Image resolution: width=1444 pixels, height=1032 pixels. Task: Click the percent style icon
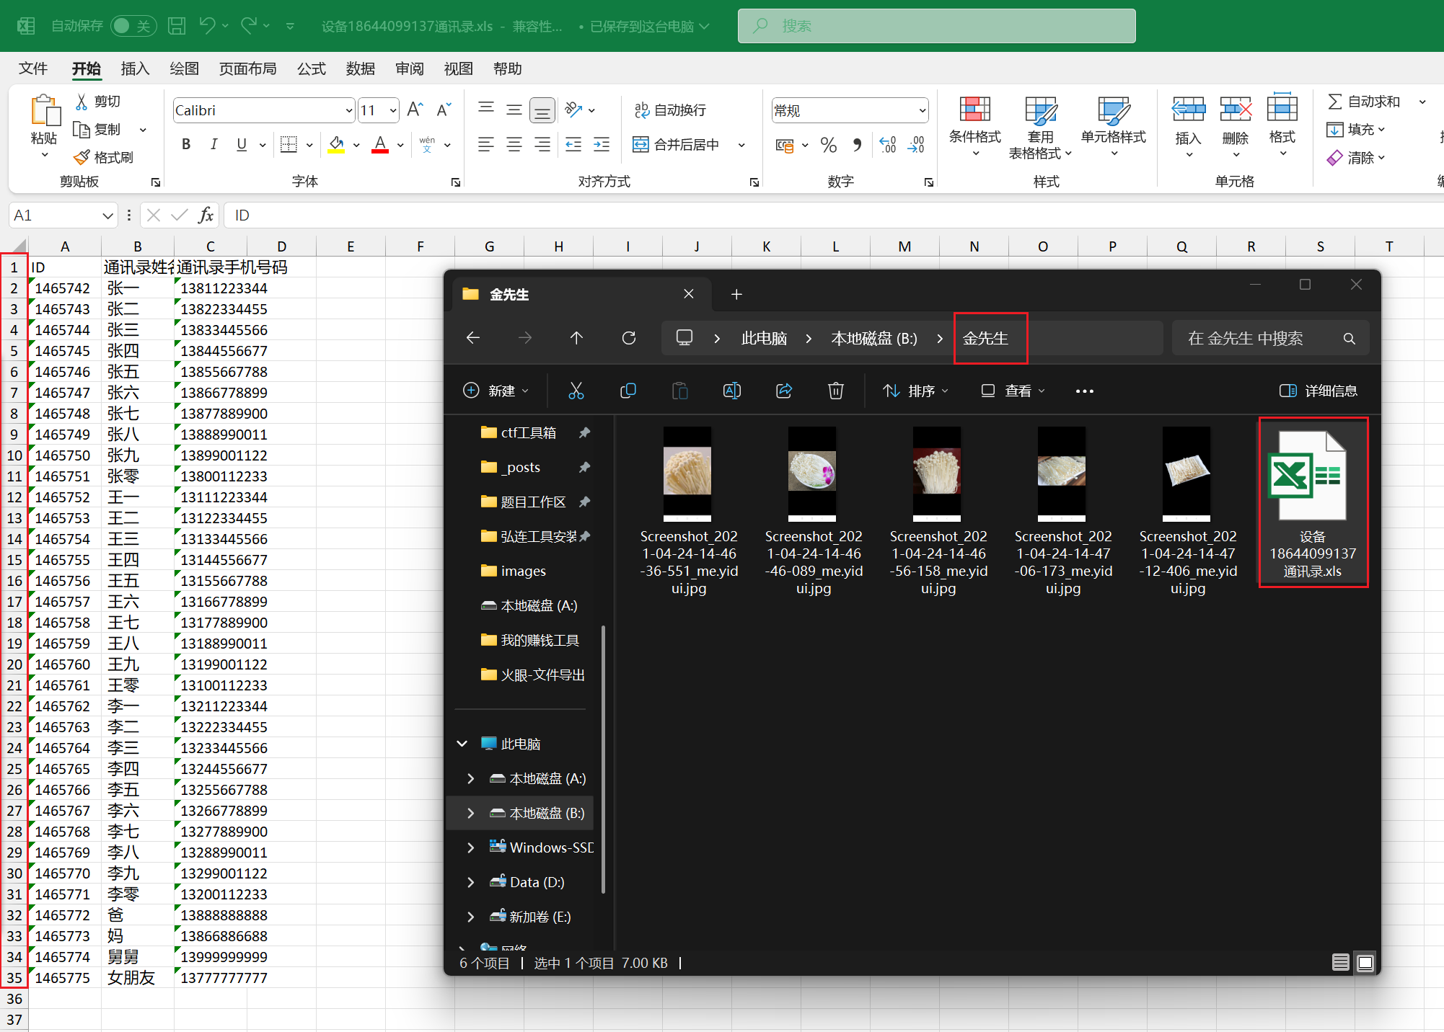coord(829,145)
